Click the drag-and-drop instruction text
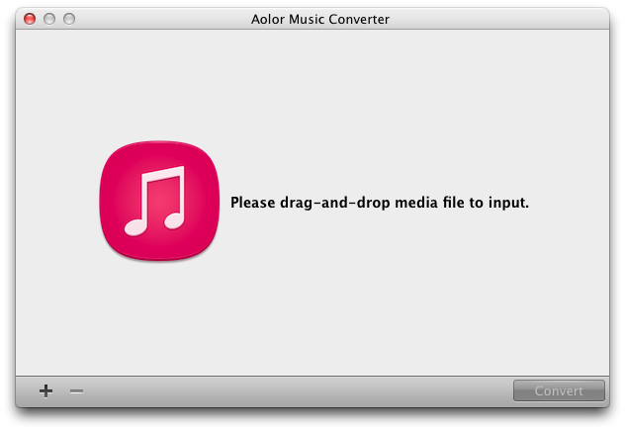Screen dimensions: 625x431 [380, 203]
